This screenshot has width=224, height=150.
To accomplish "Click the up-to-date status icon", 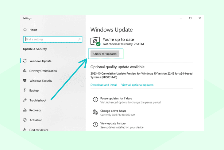I will click(x=95, y=42).
